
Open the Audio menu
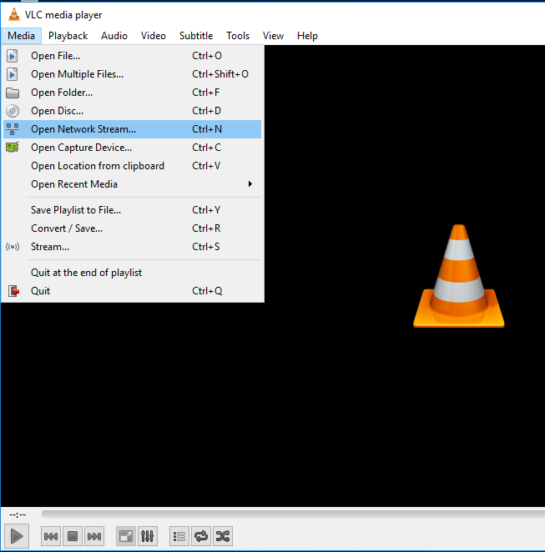(x=114, y=36)
